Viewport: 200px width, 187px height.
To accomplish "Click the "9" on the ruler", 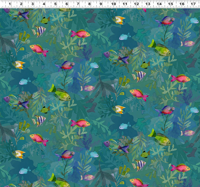I will 101,4.
